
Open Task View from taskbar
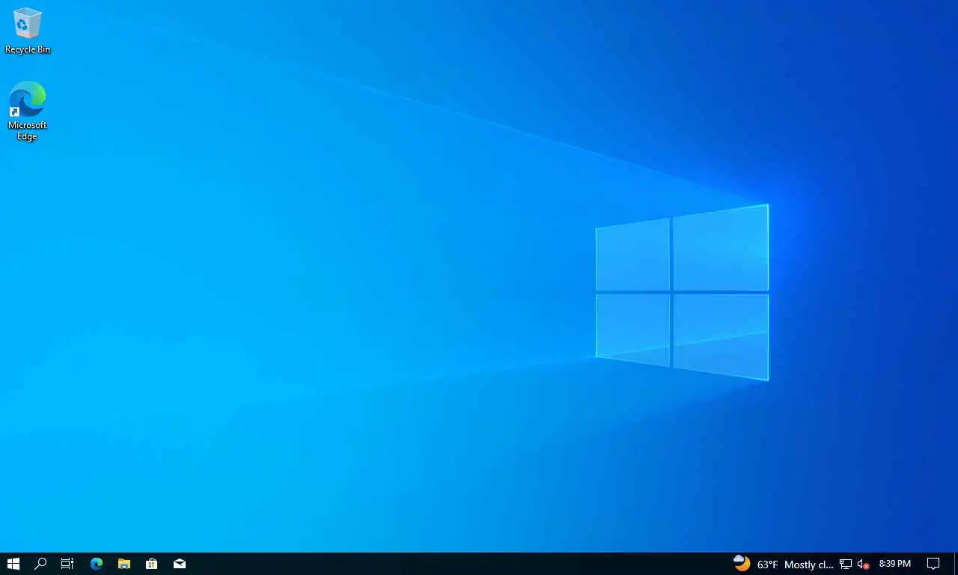67,564
